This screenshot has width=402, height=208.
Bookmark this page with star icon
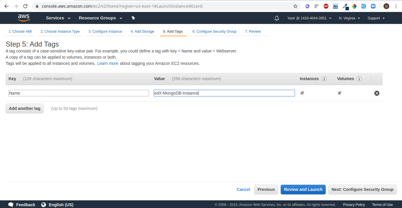point(295,6)
